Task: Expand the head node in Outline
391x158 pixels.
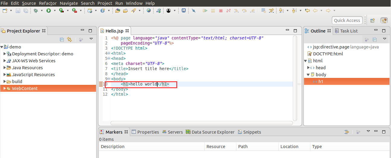Action: coord(308,68)
